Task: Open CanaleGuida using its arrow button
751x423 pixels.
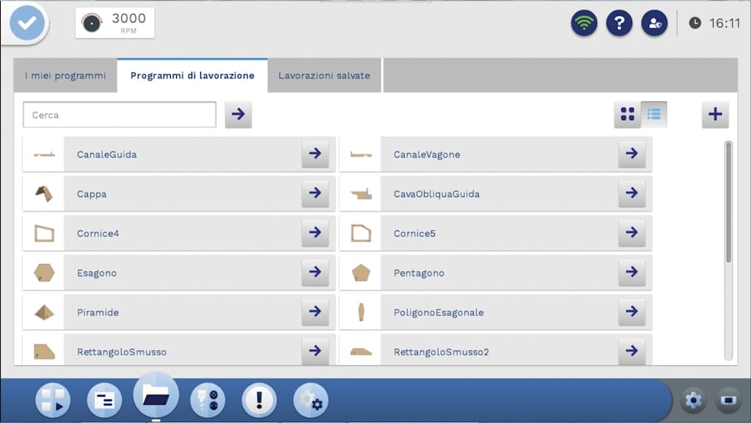Action: point(315,154)
